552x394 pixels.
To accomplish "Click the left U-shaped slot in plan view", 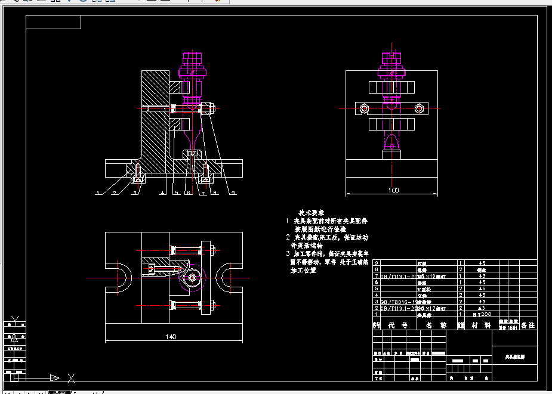I will coord(119,278).
